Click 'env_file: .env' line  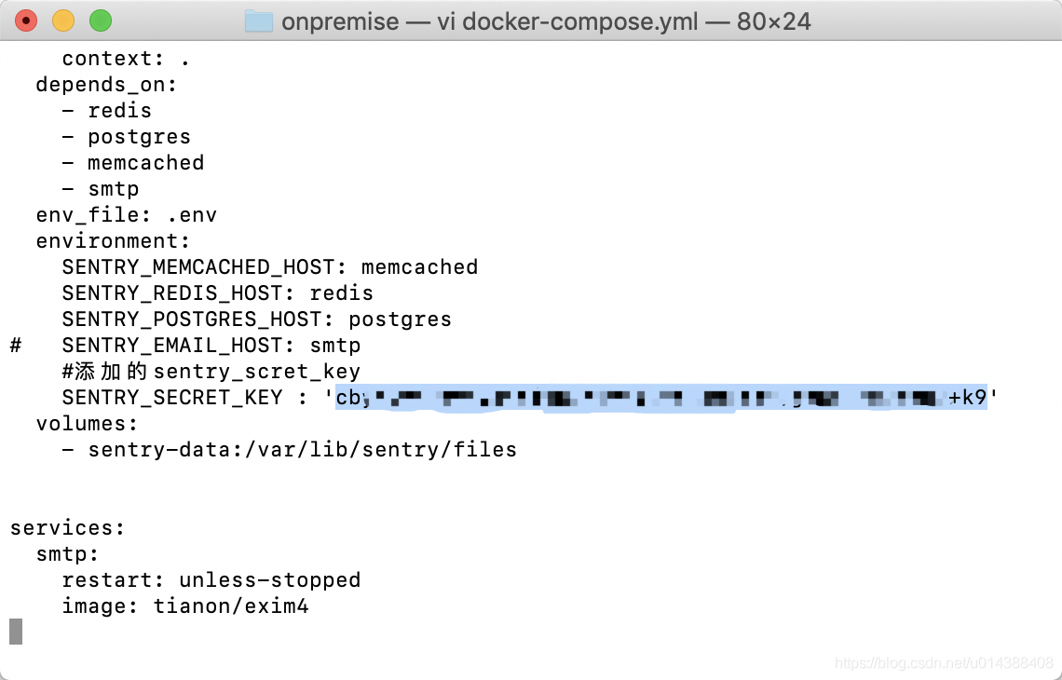point(126,214)
